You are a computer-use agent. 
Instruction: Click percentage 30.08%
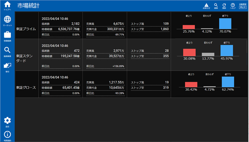tap(189, 59)
